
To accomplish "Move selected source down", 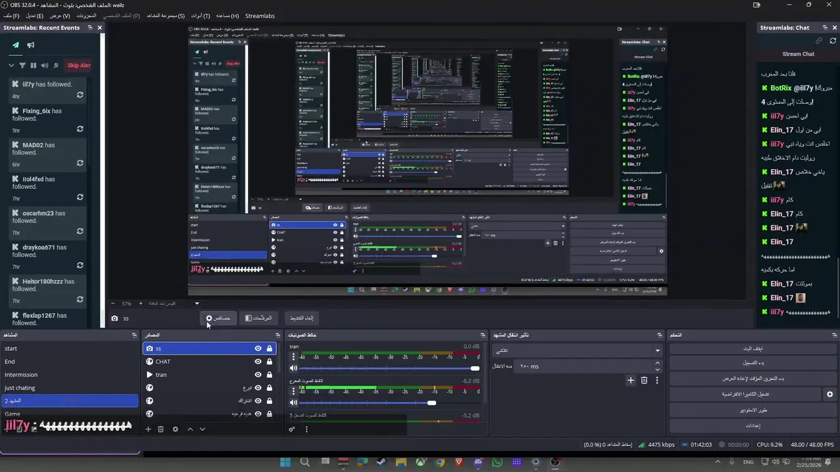I will (x=202, y=429).
